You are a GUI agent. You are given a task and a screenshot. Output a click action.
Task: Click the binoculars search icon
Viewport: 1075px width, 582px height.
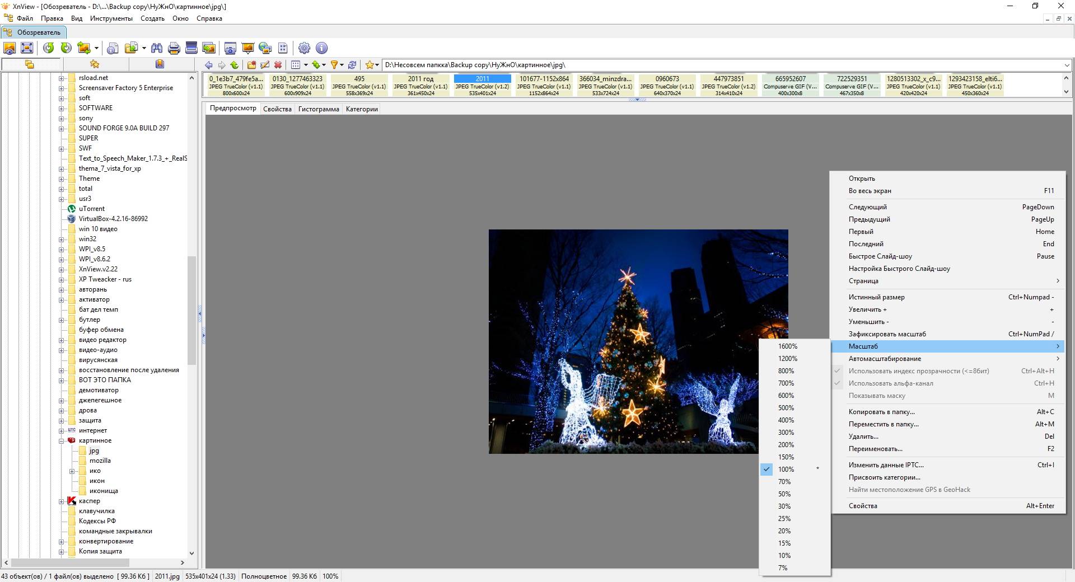(x=157, y=48)
